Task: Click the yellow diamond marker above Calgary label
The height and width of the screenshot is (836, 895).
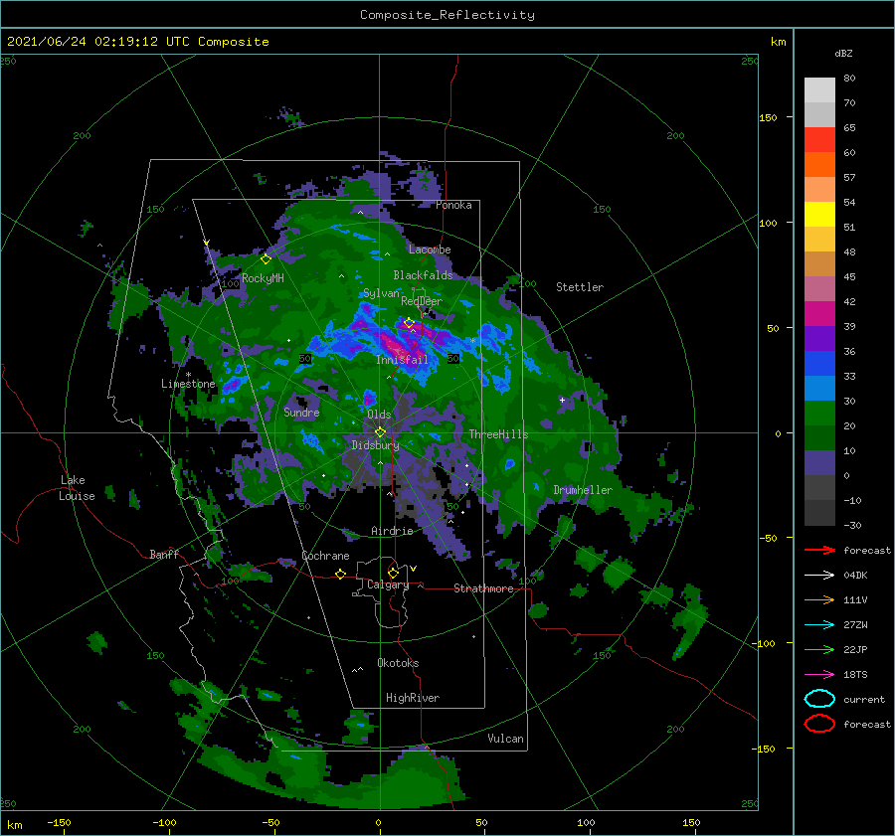Action: point(393,573)
